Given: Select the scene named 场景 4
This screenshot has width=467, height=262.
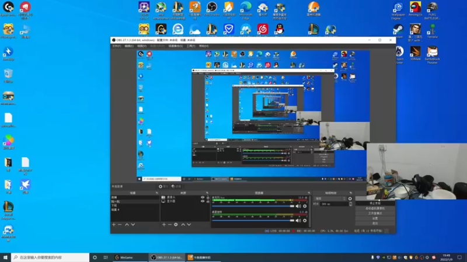Looking at the screenshot, I should pos(135,210).
